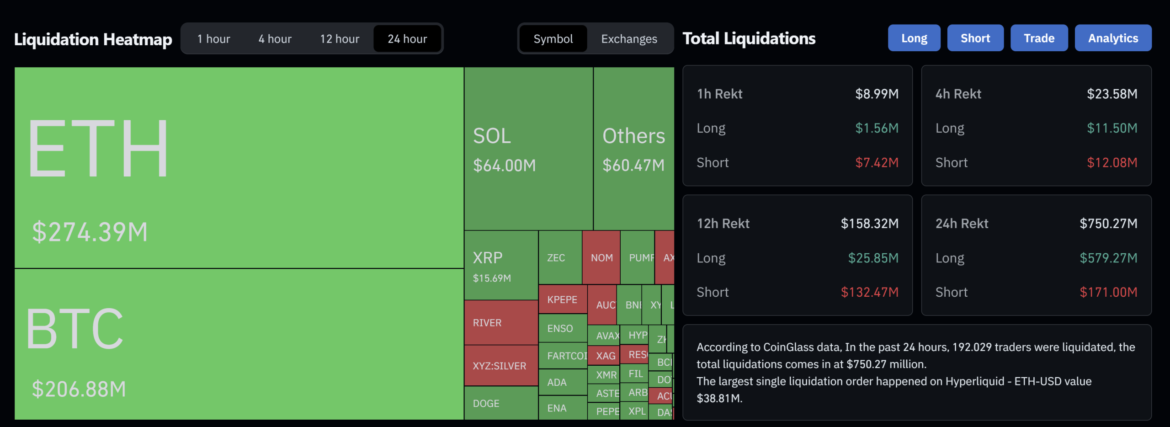Screen dimensions: 1170x427
Task: Open the Trade page
Action: [x=1039, y=38]
